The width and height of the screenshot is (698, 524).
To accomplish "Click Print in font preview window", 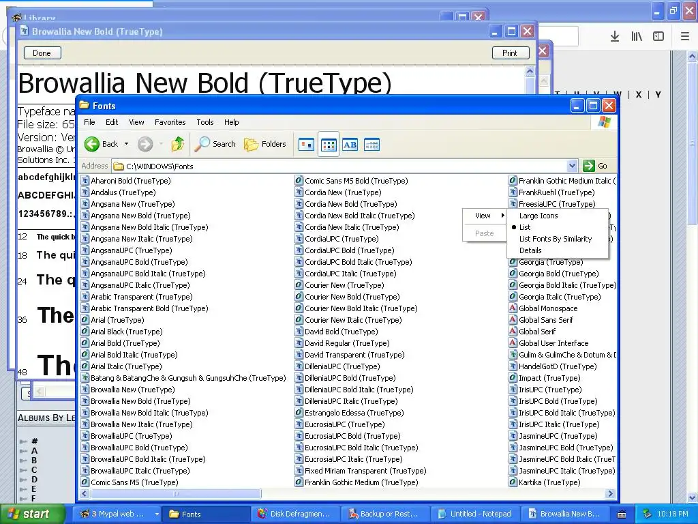I will click(510, 53).
